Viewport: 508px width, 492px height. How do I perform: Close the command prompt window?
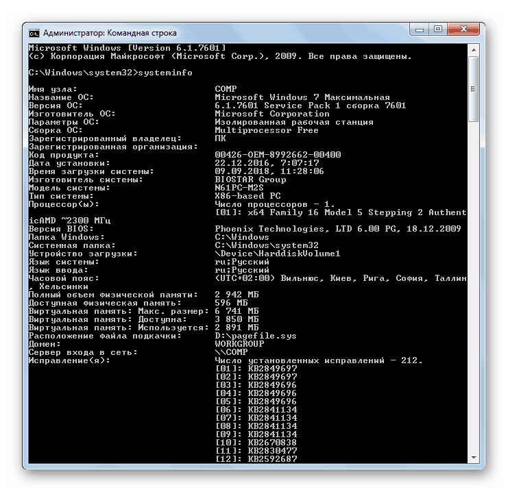point(465,30)
